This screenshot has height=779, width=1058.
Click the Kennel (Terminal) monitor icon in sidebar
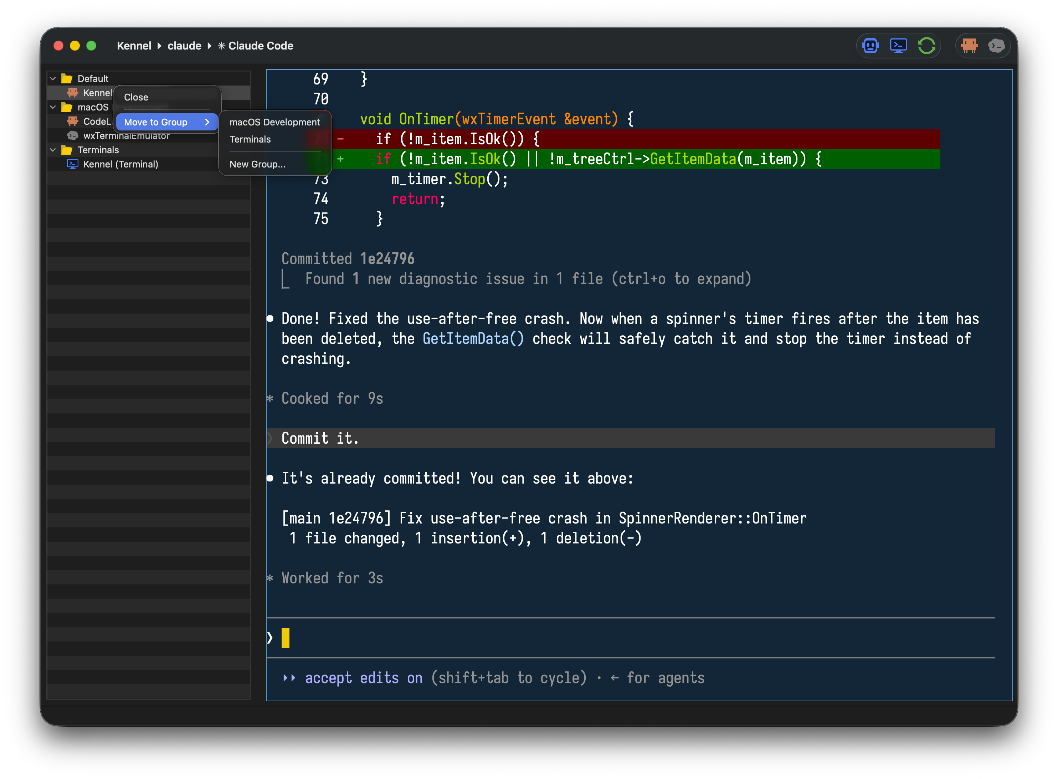coord(72,164)
